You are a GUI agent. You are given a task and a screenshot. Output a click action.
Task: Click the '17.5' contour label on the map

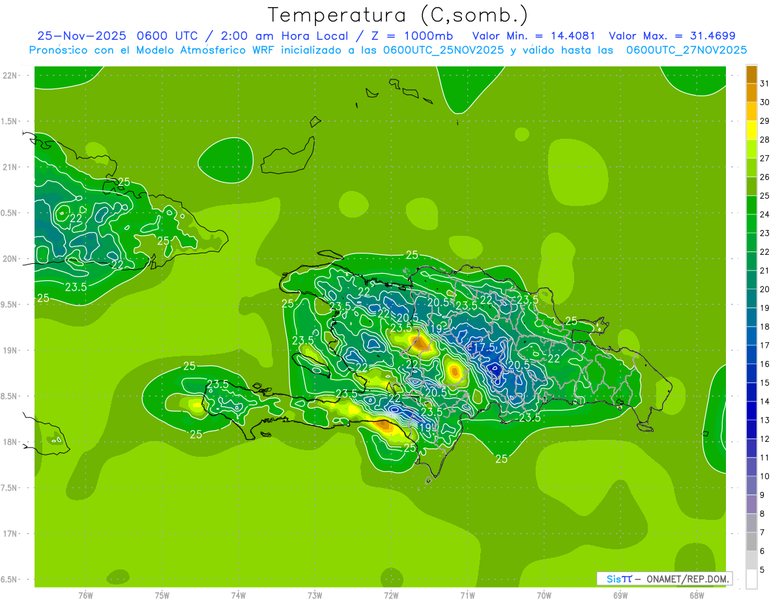[484, 347]
